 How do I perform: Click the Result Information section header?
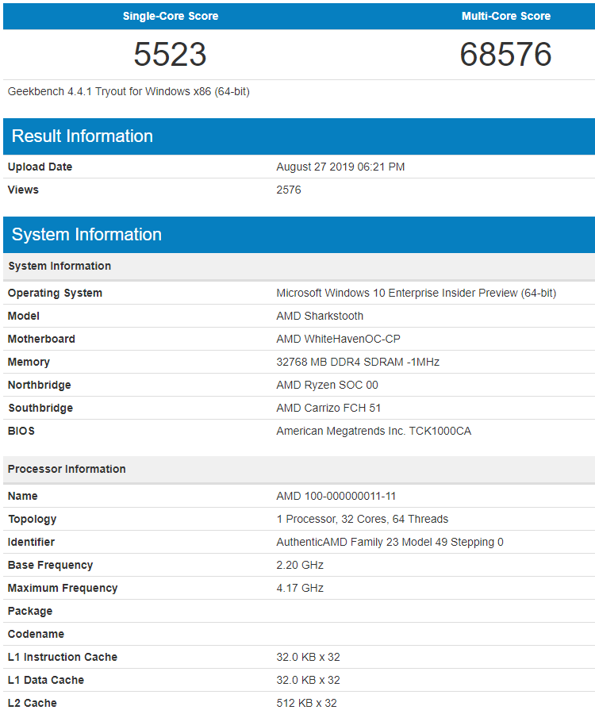click(x=299, y=136)
